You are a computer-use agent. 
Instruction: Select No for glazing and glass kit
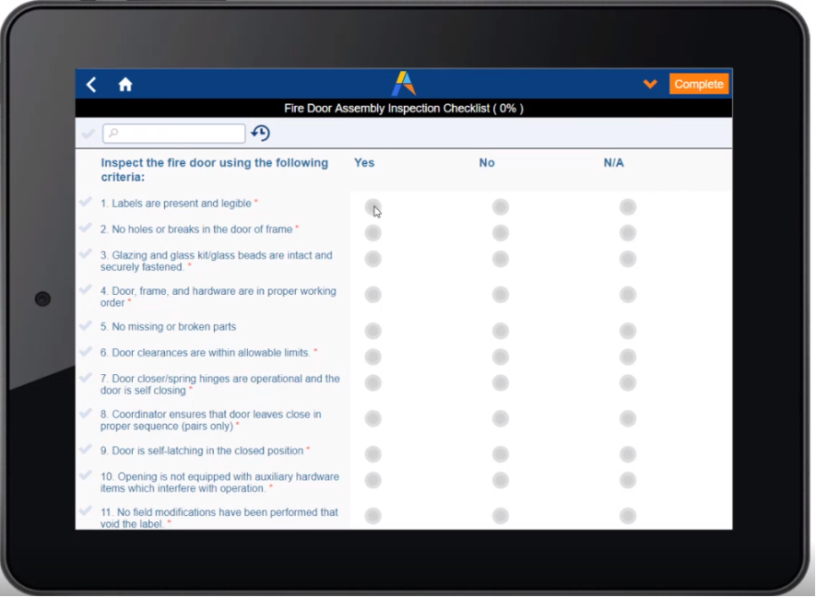(501, 259)
